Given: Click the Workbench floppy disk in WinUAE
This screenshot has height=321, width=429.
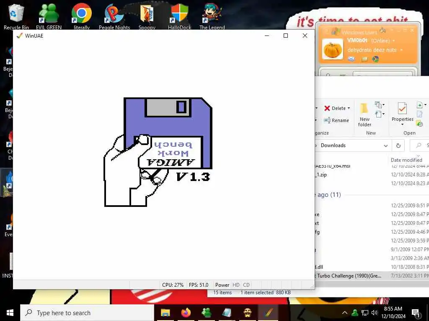Looking at the screenshot, I should pyautogui.click(x=168, y=133).
